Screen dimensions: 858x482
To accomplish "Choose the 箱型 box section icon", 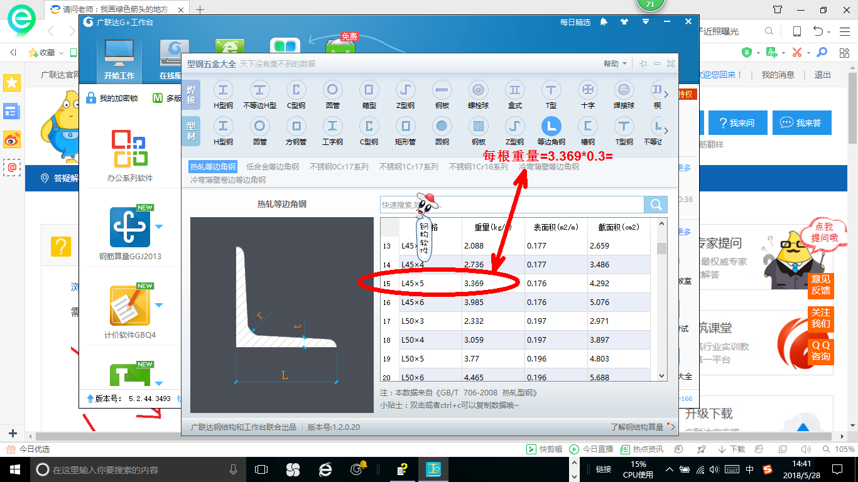I will pos(369,90).
